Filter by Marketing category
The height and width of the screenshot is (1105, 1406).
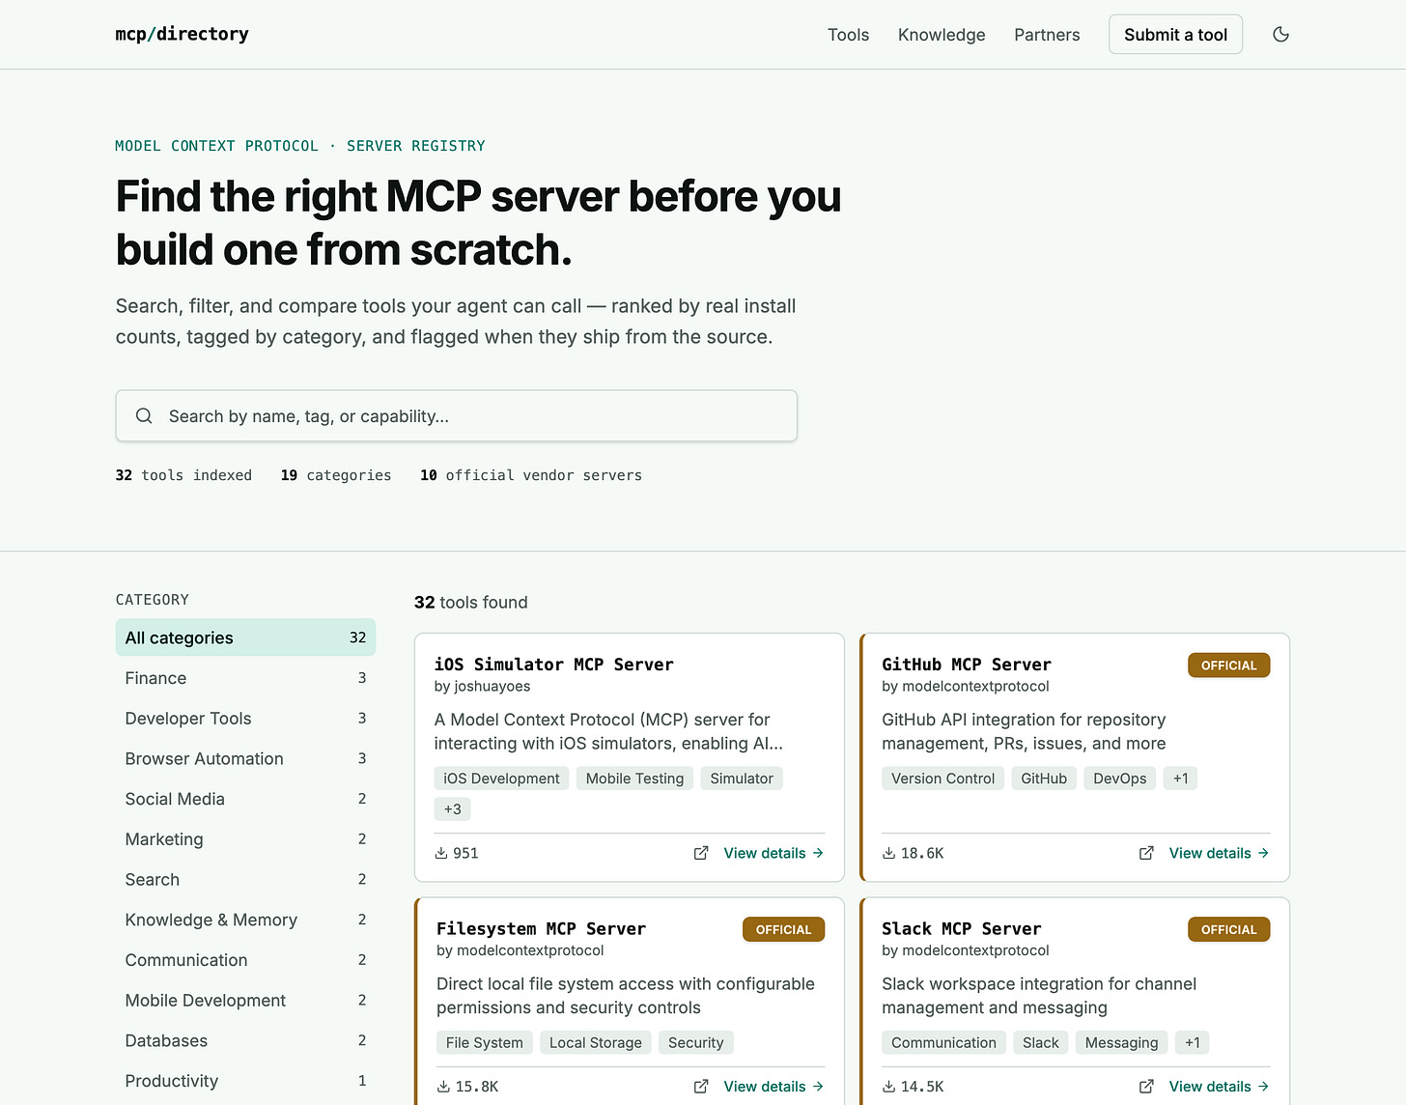click(x=245, y=839)
